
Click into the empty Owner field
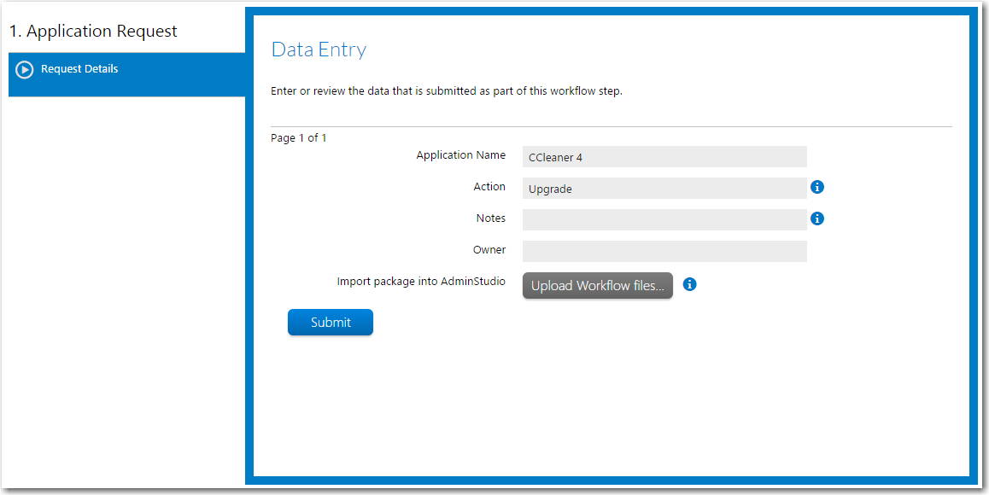[x=664, y=251]
